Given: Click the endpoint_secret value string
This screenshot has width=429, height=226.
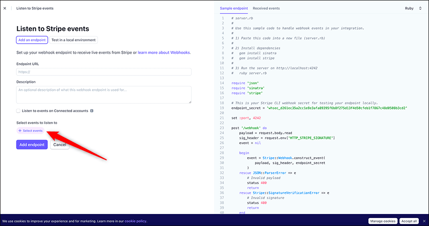Looking at the screenshot, I should (337, 108).
